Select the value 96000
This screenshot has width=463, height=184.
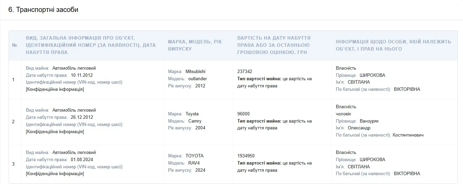tap(244, 114)
